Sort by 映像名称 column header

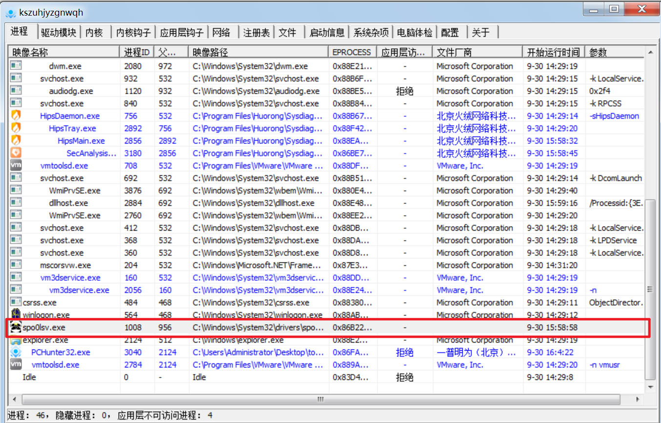(x=64, y=52)
